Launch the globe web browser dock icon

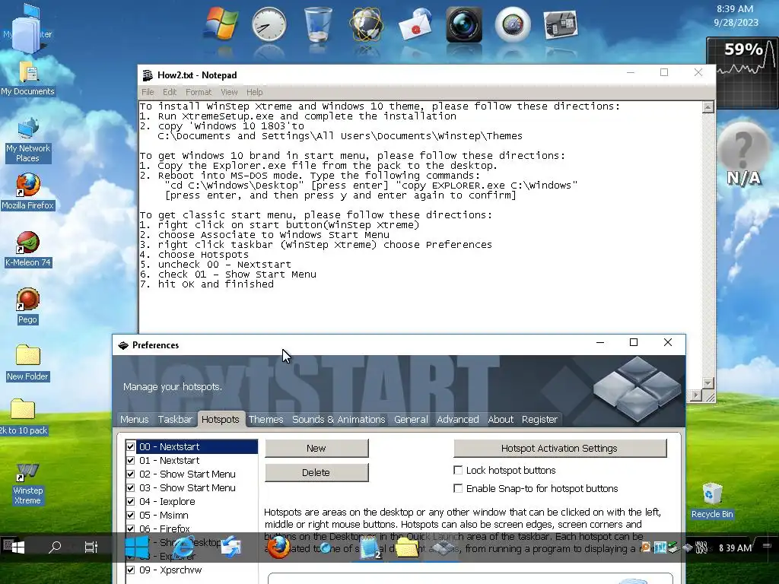click(367, 24)
